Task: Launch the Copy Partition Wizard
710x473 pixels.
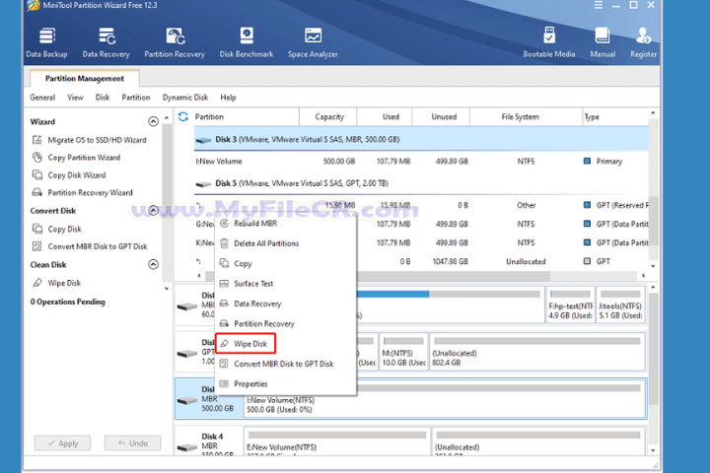Action: click(x=76, y=158)
